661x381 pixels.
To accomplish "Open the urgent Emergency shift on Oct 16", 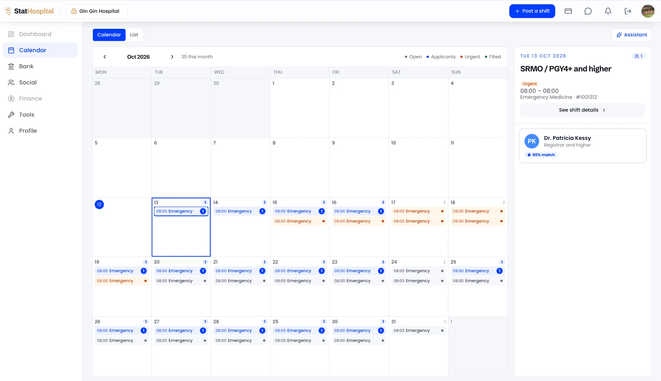I will (x=359, y=221).
